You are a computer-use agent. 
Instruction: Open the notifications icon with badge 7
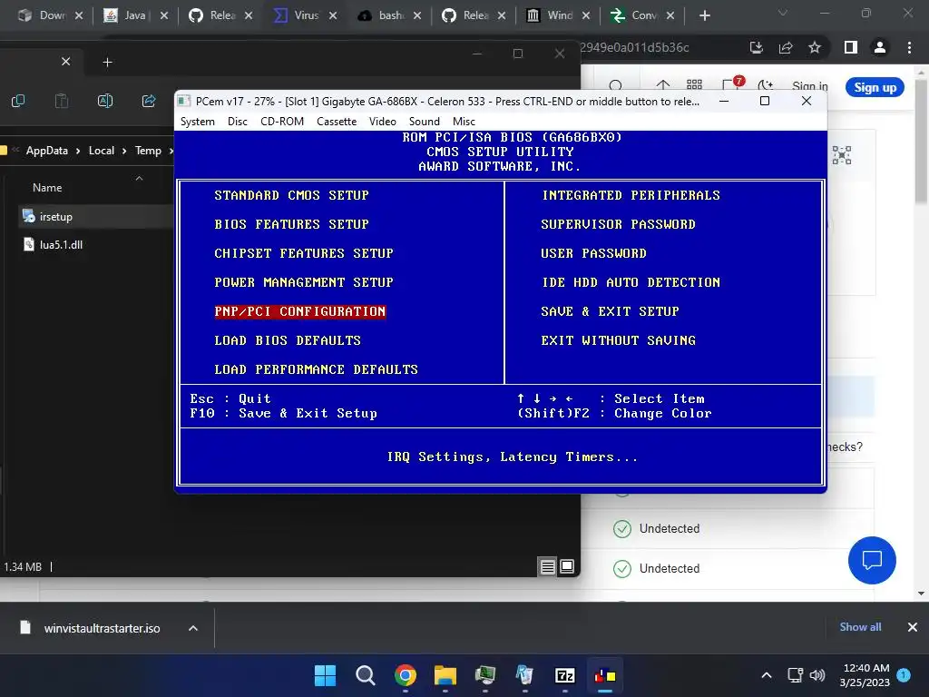click(732, 85)
